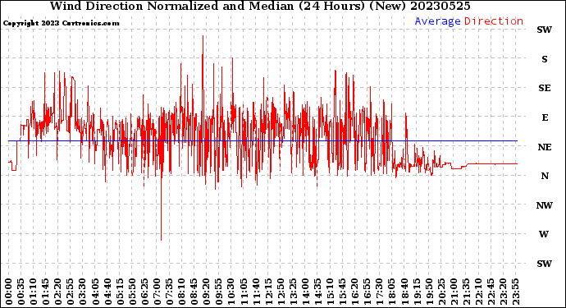Viewport: 566px width, 308px height.
Task: Click the 16:55 time label
Action: (367, 292)
